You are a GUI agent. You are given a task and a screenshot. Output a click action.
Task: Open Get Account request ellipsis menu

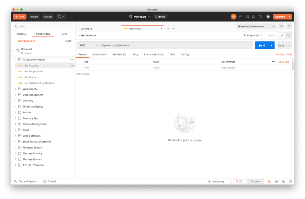(72, 65)
